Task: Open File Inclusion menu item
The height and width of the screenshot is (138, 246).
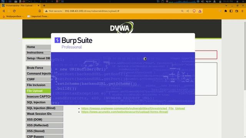Action: [x=38, y=85]
